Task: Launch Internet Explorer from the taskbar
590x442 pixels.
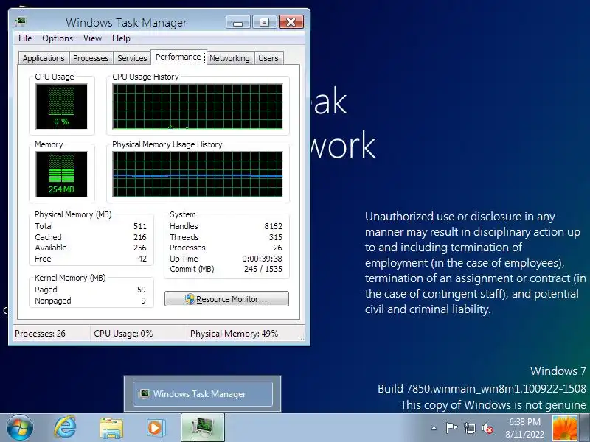Action: click(x=65, y=428)
